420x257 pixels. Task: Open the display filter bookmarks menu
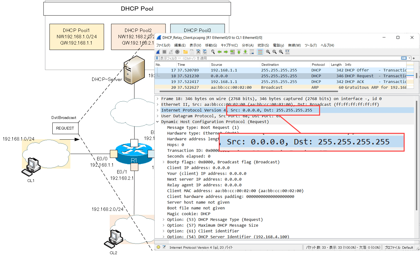pyautogui.click(x=157, y=58)
